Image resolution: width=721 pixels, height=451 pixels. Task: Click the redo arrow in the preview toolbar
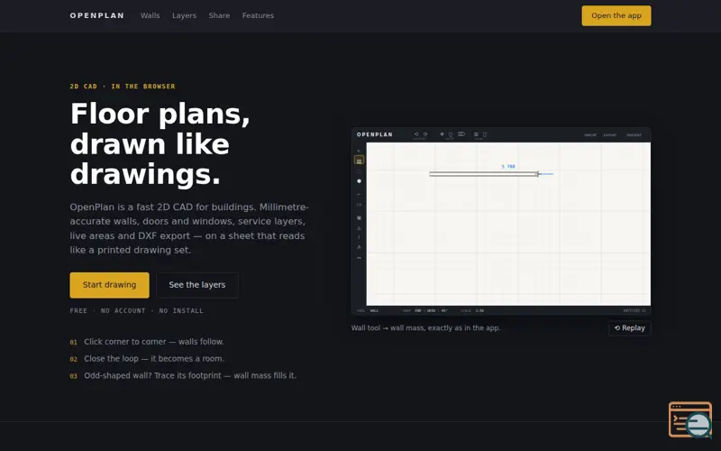coord(425,134)
